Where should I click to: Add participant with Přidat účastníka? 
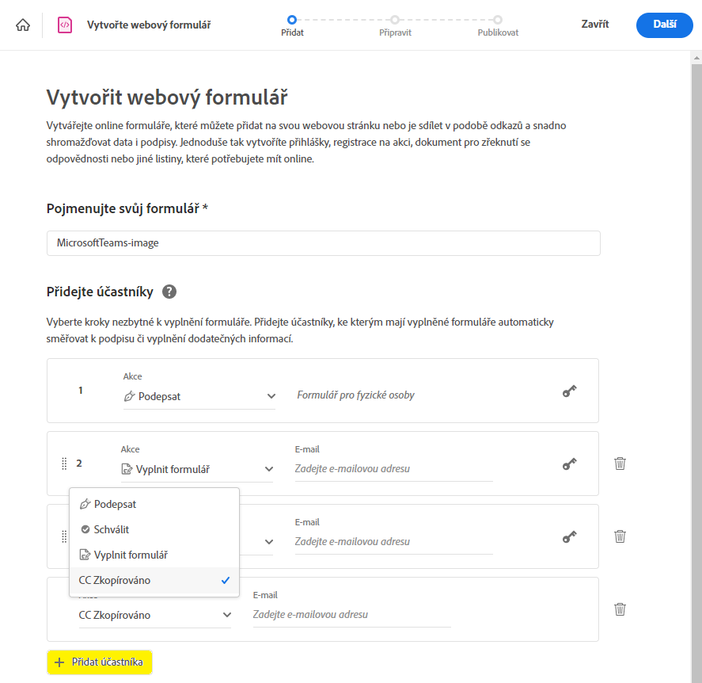(x=100, y=662)
